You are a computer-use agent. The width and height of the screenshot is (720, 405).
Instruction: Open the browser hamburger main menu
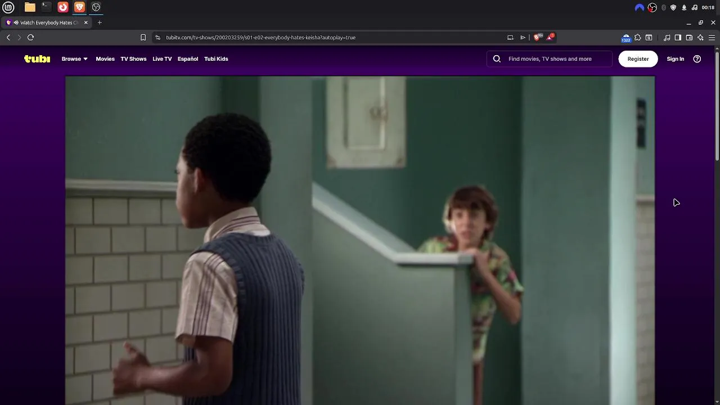point(712,38)
